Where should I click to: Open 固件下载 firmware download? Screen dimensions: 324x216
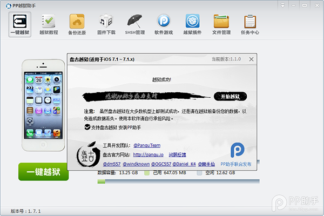tap(106, 24)
